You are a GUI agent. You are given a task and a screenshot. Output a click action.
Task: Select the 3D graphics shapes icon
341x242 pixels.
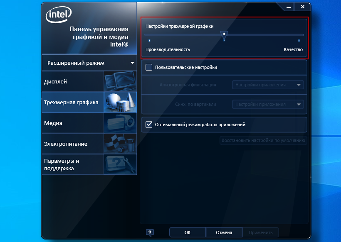(x=120, y=102)
